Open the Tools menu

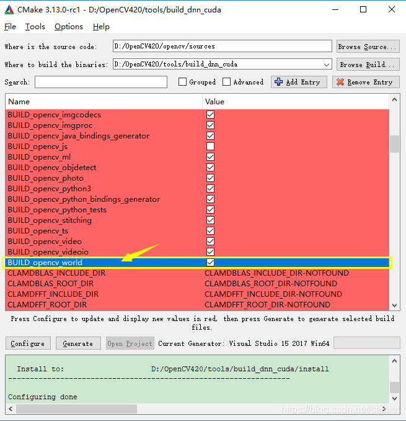[x=35, y=27]
